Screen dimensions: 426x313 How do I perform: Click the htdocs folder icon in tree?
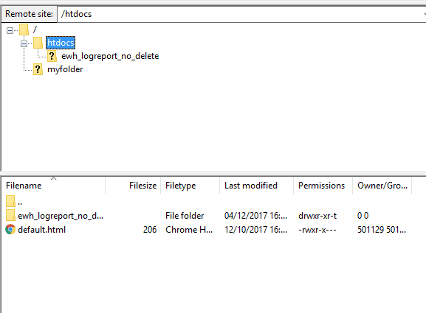[38, 43]
